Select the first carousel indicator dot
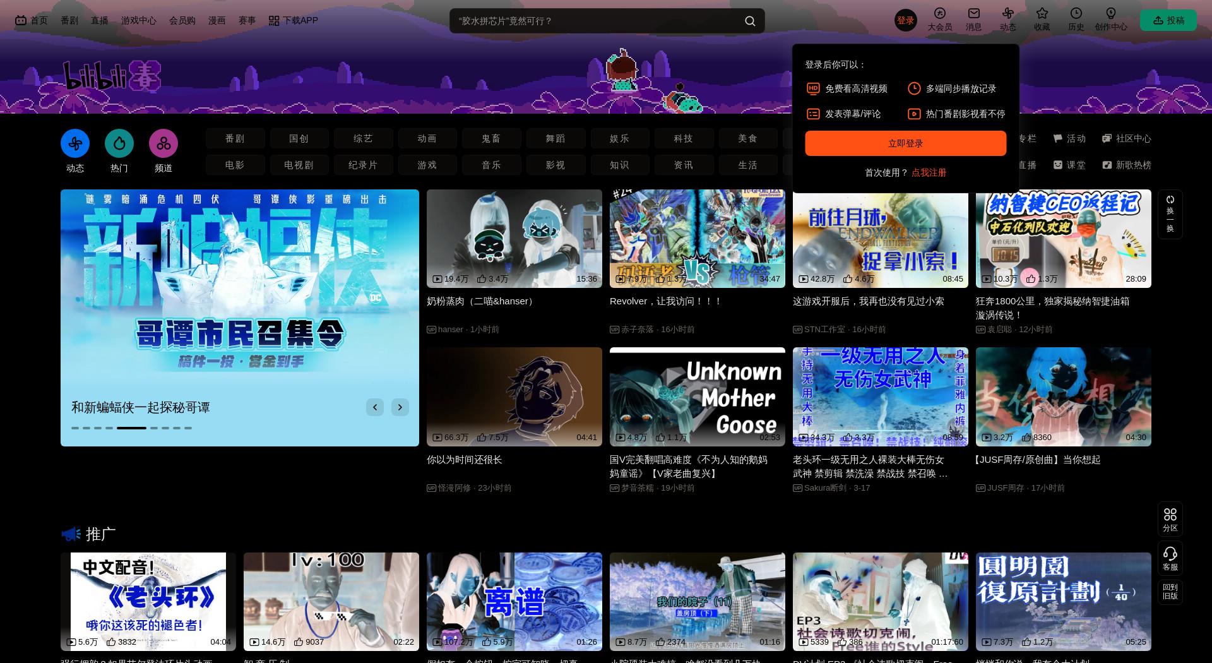Viewport: 1212px width, 663px height. tap(75, 428)
